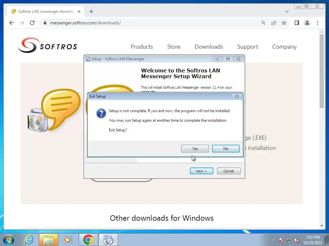Expand the tab search dropdown arrow

click(x=287, y=12)
